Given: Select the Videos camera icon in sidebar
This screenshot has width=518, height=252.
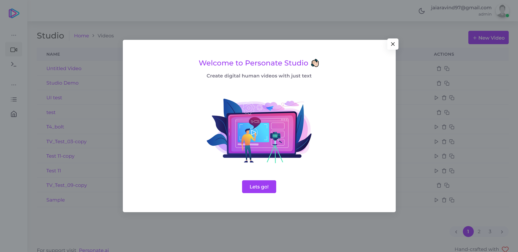Looking at the screenshot, I should click(x=14, y=49).
